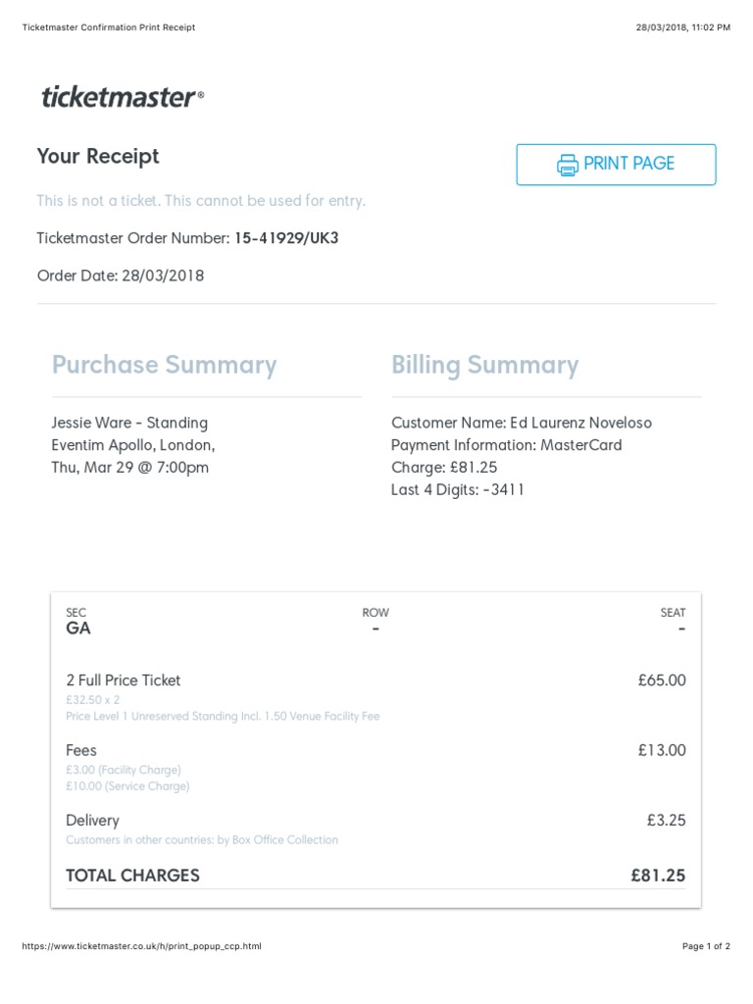Click the Delivery line item

(92, 821)
